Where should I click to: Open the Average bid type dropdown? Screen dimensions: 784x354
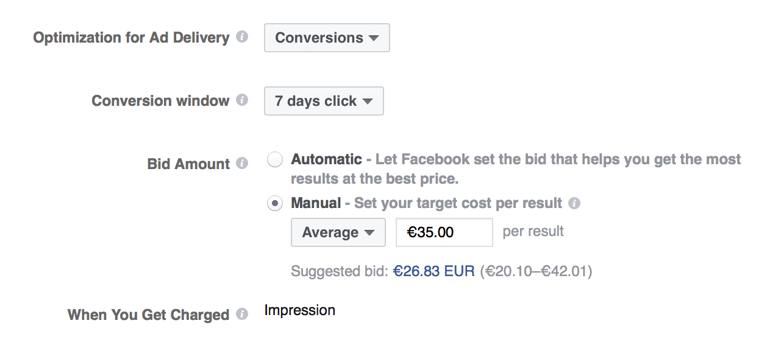(x=338, y=232)
